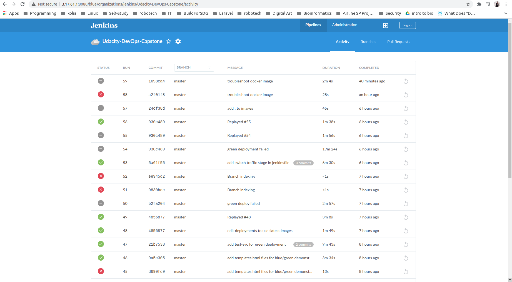
Task: Favorite the Udacity-DevOps-Capstone pipeline star
Action: pyautogui.click(x=169, y=41)
